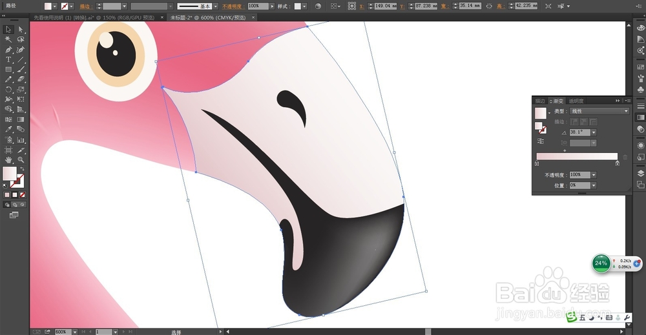Select the Lasso tool
This screenshot has width=646, height=335.
pyautogui.click(x=21, y=39)
